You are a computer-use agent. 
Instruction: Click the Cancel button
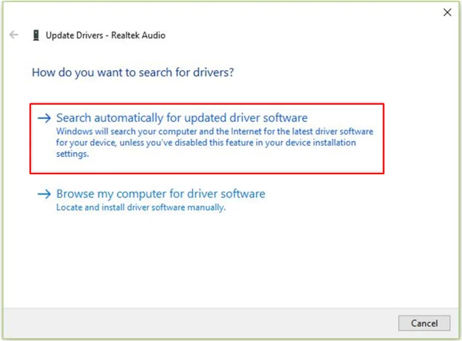[424, 323]
